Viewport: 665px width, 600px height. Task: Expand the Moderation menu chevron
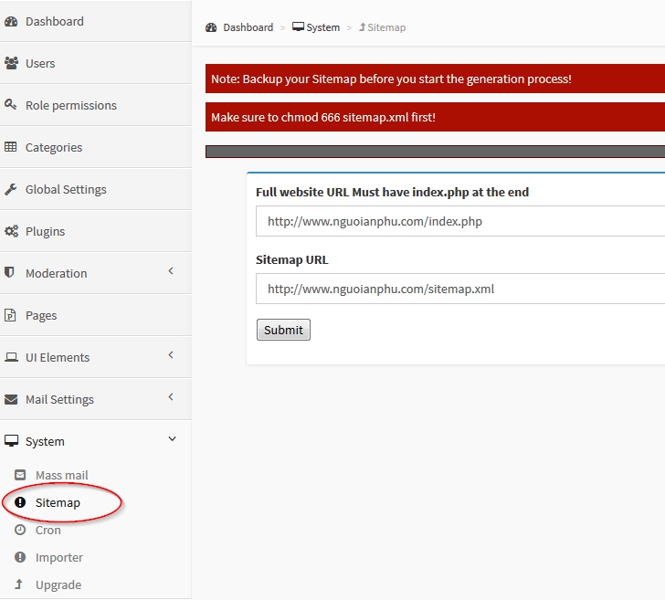(x=171, y=270)
